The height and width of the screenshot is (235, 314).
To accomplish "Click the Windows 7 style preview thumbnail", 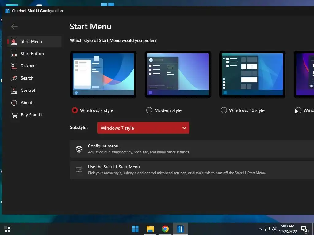I will 103,74.
